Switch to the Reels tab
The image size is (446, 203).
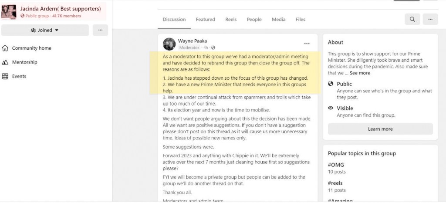point(231,20)
